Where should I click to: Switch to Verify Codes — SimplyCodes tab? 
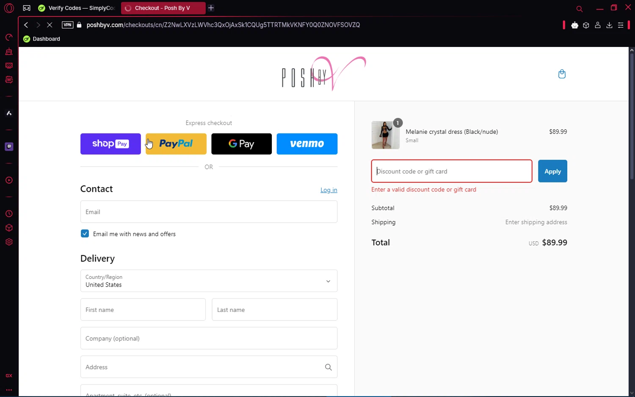(x=77, y=8)
